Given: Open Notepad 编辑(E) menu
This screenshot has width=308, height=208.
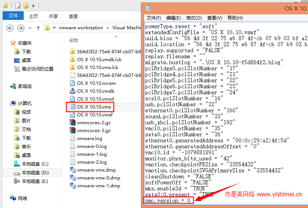Looking at the screenshot, I should 173,18.
